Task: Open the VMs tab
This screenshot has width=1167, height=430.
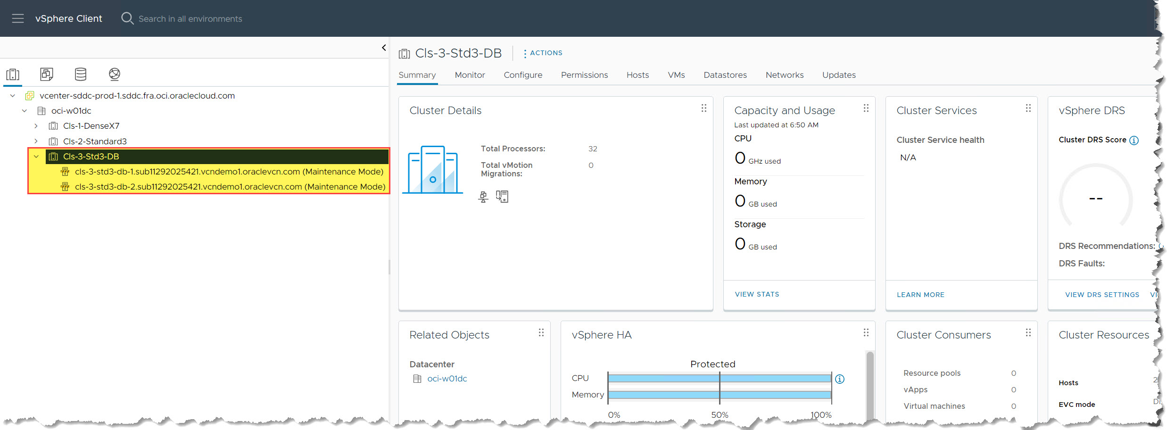Action: [676, 75]
